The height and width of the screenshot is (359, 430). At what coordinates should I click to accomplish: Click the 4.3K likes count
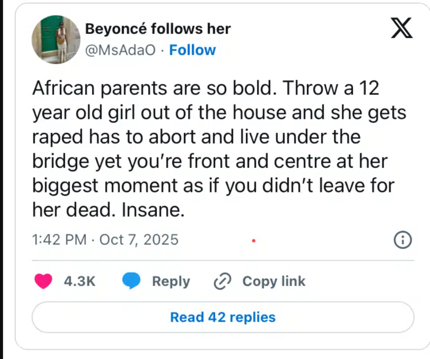point(80,281)
